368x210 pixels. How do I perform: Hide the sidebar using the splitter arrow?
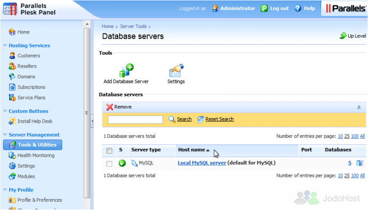pos(92,121)
